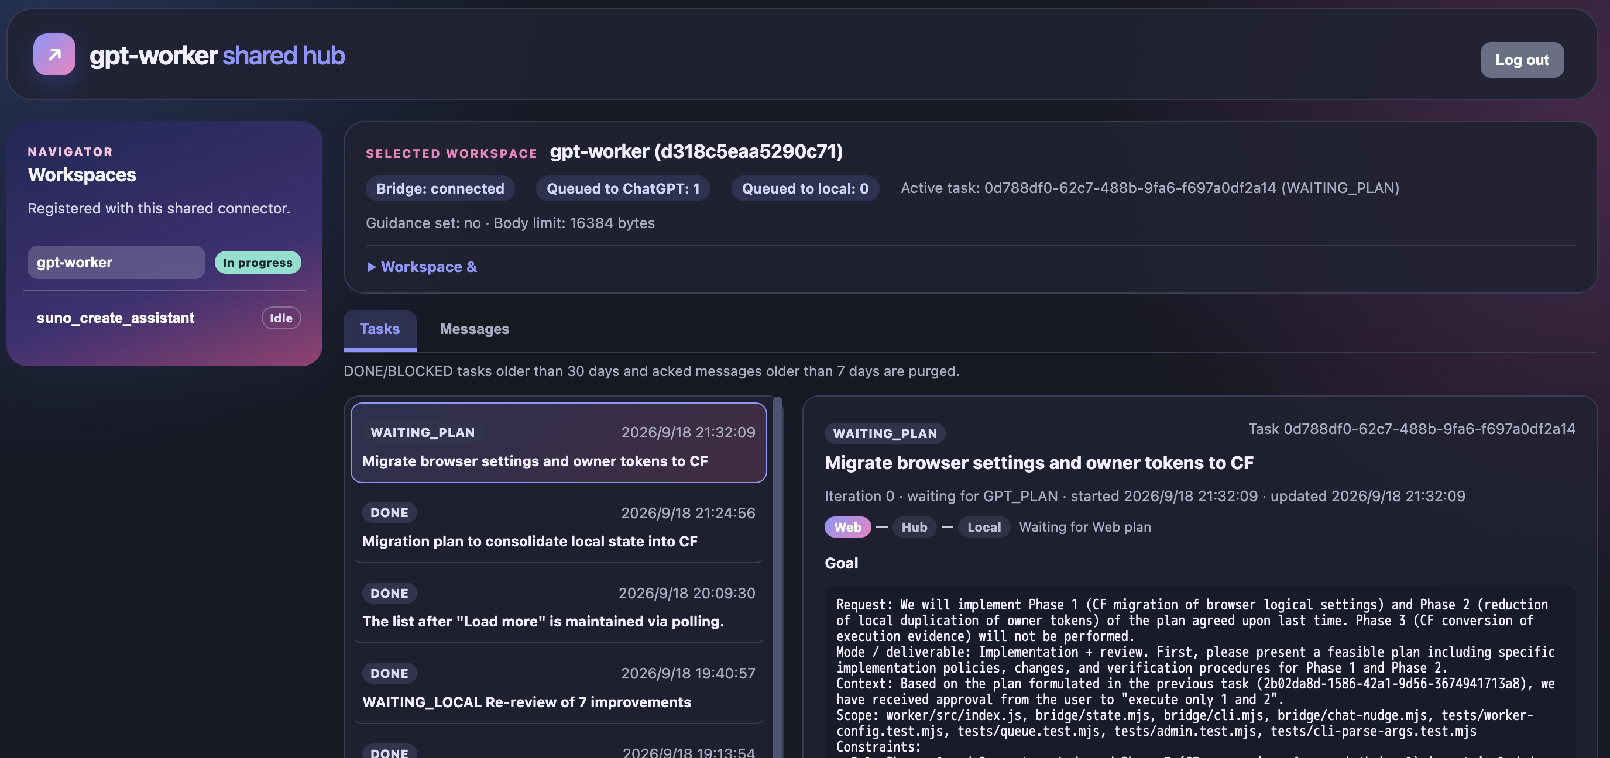Click the Idle status badge
The width and height of the screenshot is (1610, 758).
click(281, 318)
